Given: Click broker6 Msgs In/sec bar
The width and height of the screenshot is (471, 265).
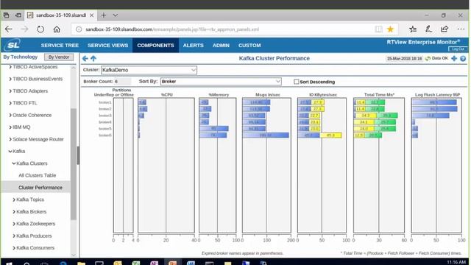Looking at the screenshot, I should click(x=266, y=135).
